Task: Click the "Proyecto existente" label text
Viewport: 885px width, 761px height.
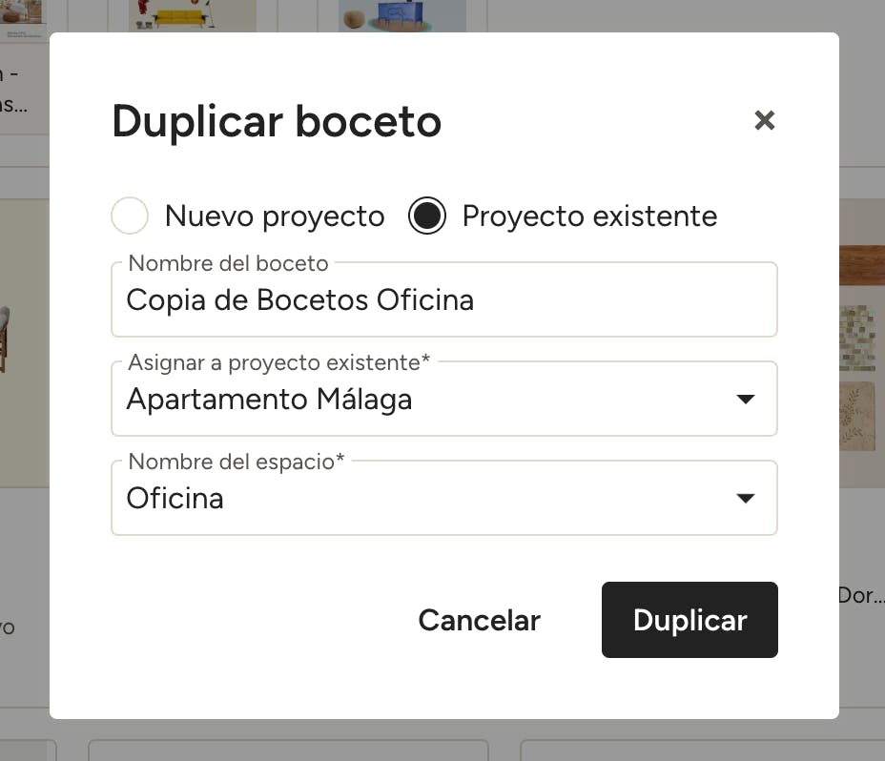Action: pos(589,216)
